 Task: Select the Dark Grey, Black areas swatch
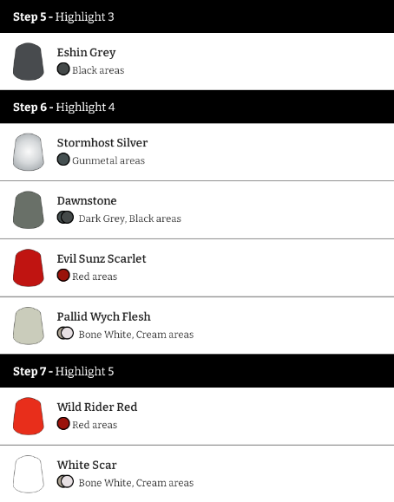coord(65,218)
